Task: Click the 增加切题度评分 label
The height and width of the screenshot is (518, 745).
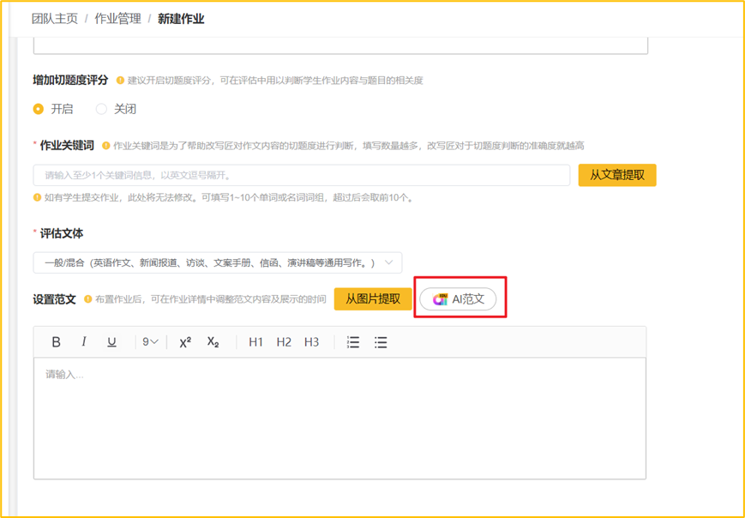Action: tap(71, 80)
